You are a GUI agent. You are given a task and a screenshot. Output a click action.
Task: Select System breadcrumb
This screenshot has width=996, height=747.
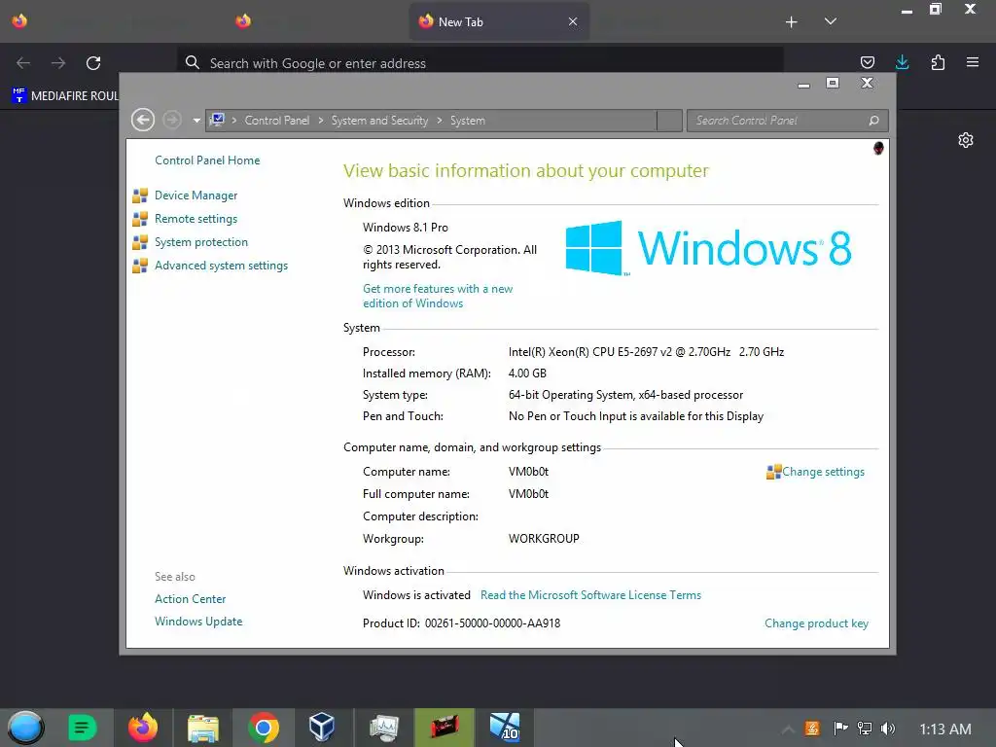[x=468, y=120]
